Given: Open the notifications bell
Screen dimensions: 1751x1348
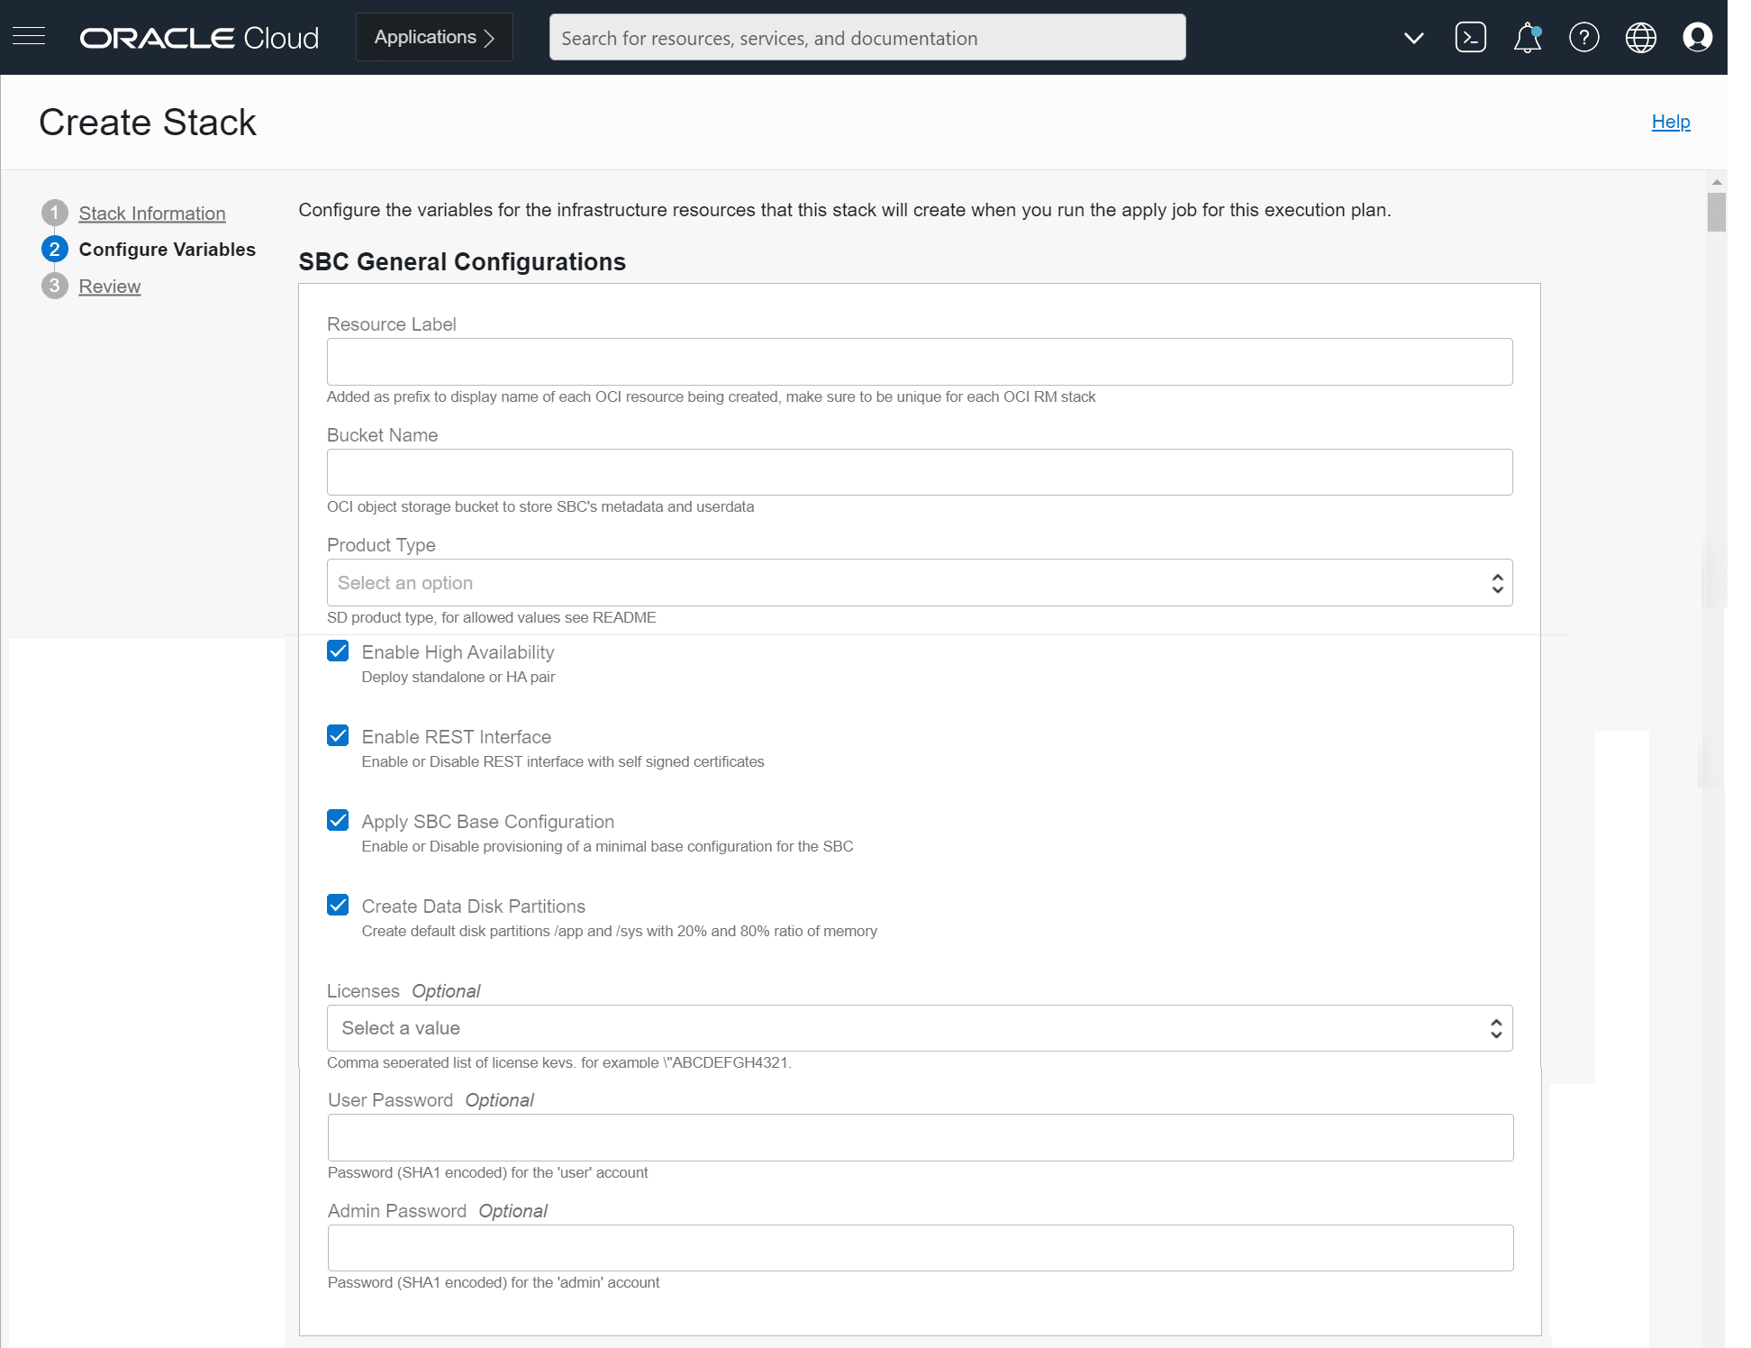Looking at the screenshot, I should pos(1527,38).
